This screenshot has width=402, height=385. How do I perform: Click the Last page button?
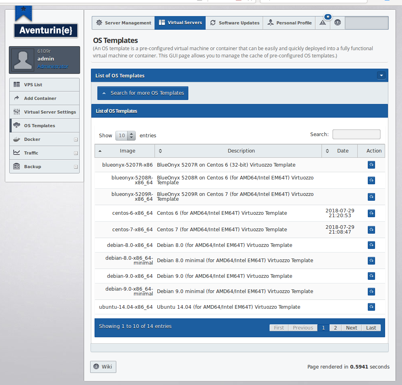point(371,328)
